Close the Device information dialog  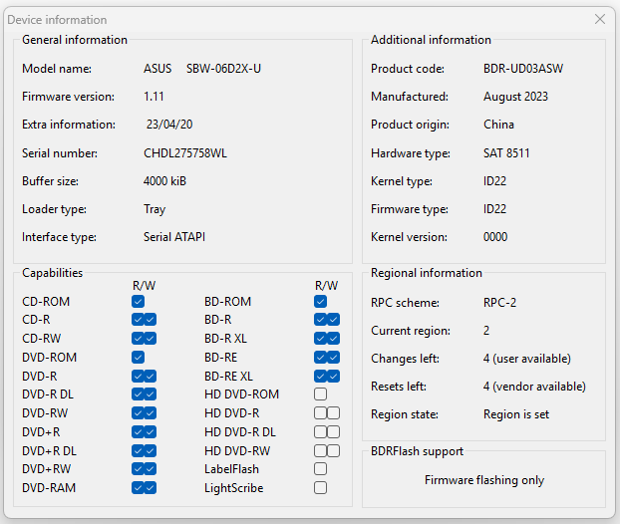pyautogui.click(x=600, y=19)
